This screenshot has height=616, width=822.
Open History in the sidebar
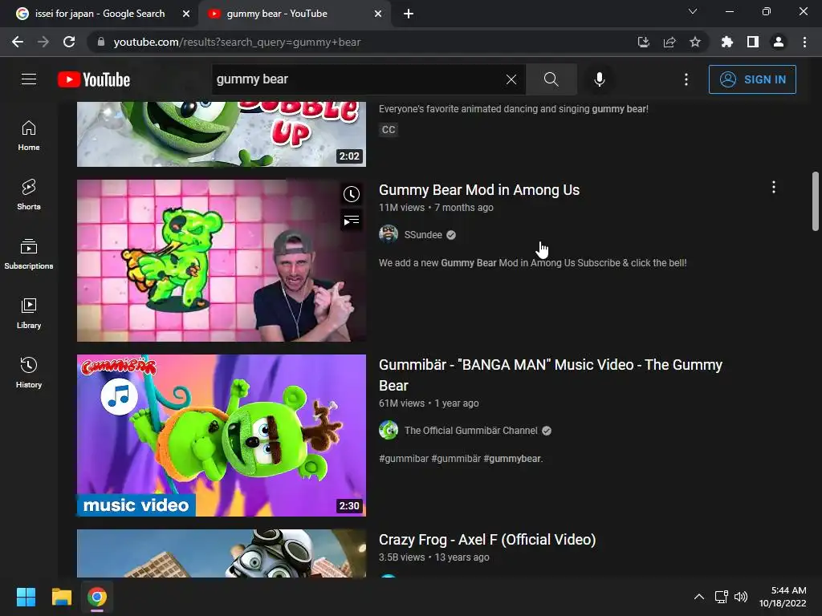pos(29,372)
